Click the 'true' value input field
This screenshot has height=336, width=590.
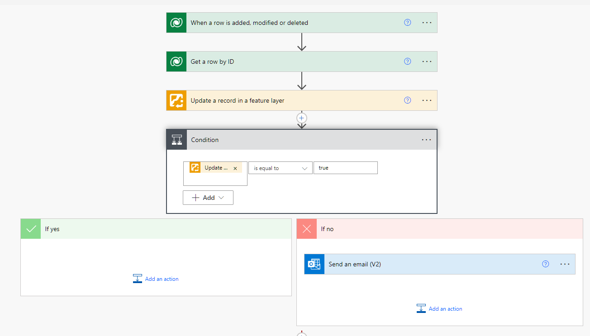[345, 167]
